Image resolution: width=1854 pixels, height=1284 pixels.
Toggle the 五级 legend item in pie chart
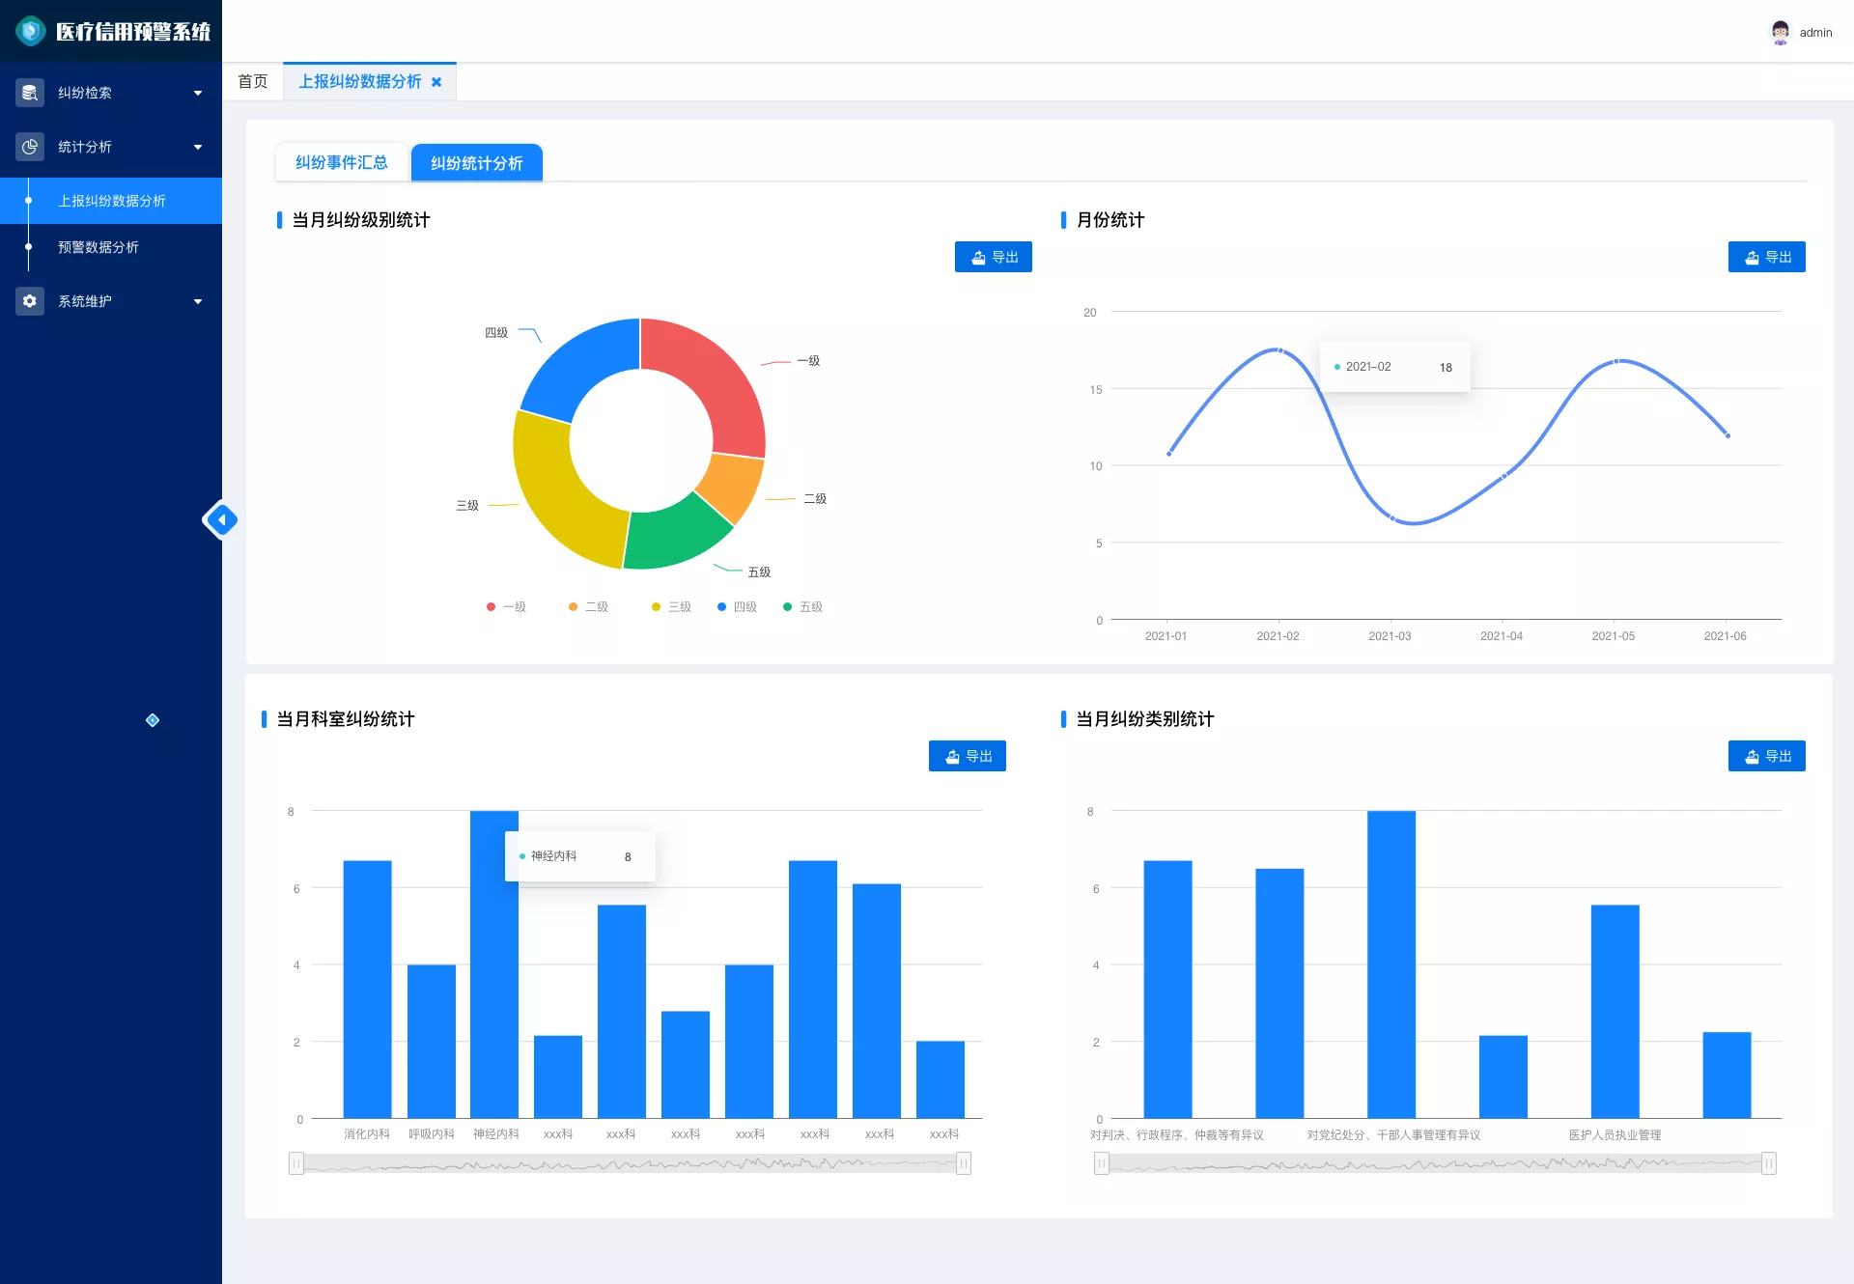[803, 607]
